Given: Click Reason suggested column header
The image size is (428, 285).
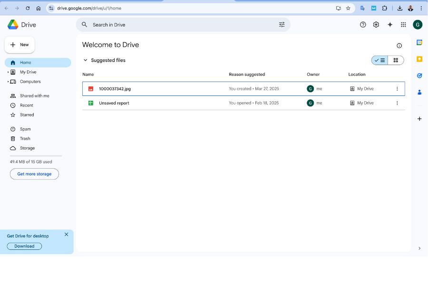Looking at the screenshot, I should 247,75.
